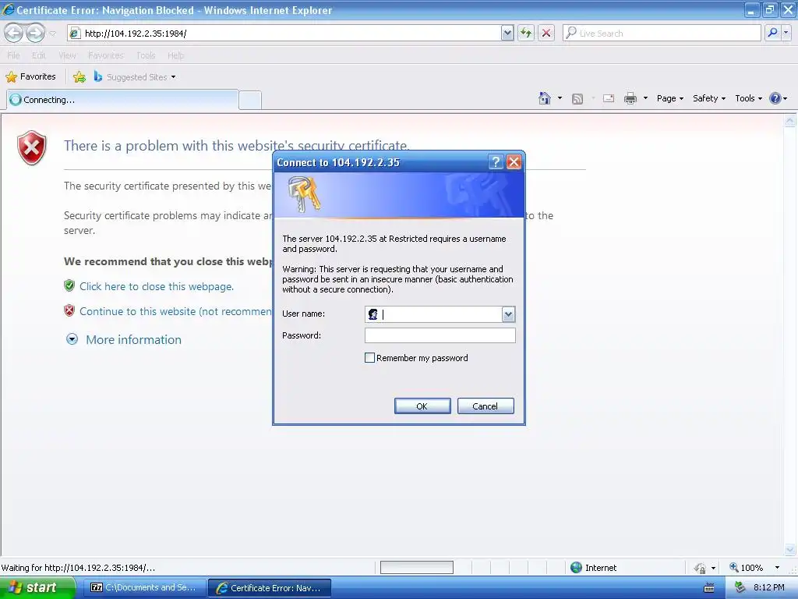Click the Print icon
Image resolution: width=798 pixels, height=599 pixels.
630,98
